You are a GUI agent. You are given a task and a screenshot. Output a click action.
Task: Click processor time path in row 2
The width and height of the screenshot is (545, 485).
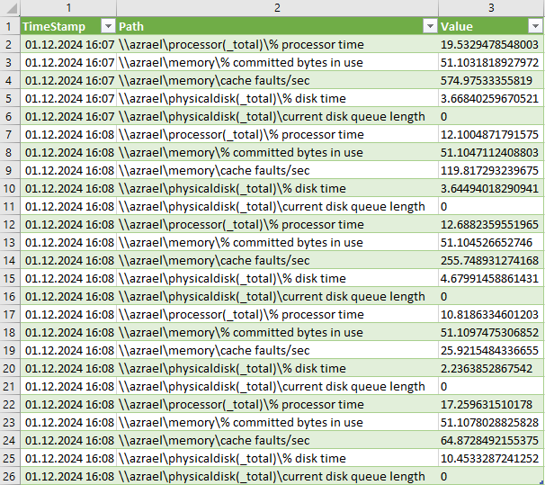241,44
